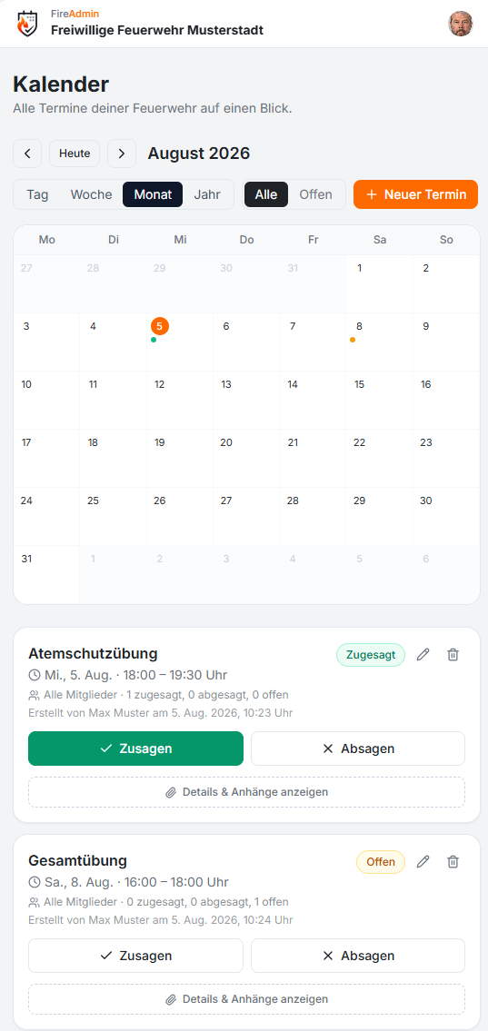Screen dimensions: 488x1031
Task: Click the FireAdmin shield logo icon
Action: [x=27, y=24]
